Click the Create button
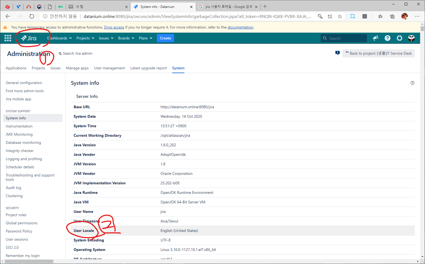The height and width of the screenshot is (264, 425). coord(165,38)
